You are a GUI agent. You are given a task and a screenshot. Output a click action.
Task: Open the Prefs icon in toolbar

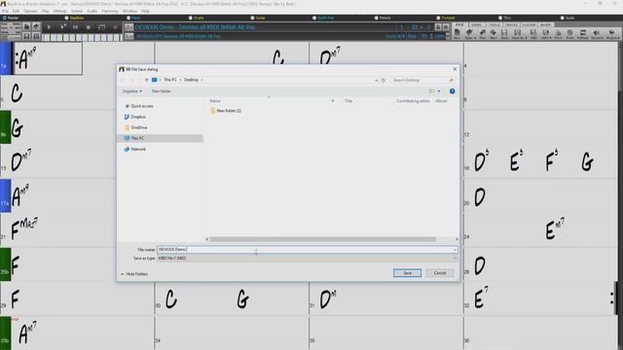pos(569,33)
